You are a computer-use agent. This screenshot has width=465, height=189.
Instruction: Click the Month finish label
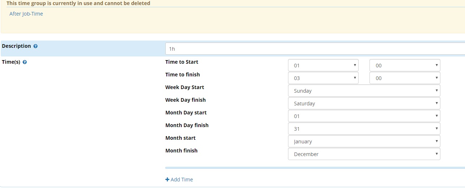click(x=181, y=151)
